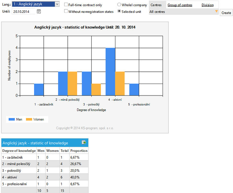Open the calendar picker next to Until date

39,12
